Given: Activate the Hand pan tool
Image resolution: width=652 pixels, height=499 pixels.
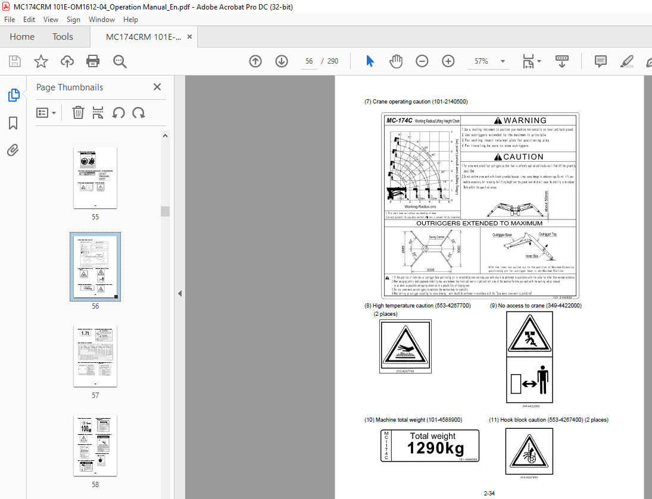Looking at the screenshot, I should (x=396, y=61).
